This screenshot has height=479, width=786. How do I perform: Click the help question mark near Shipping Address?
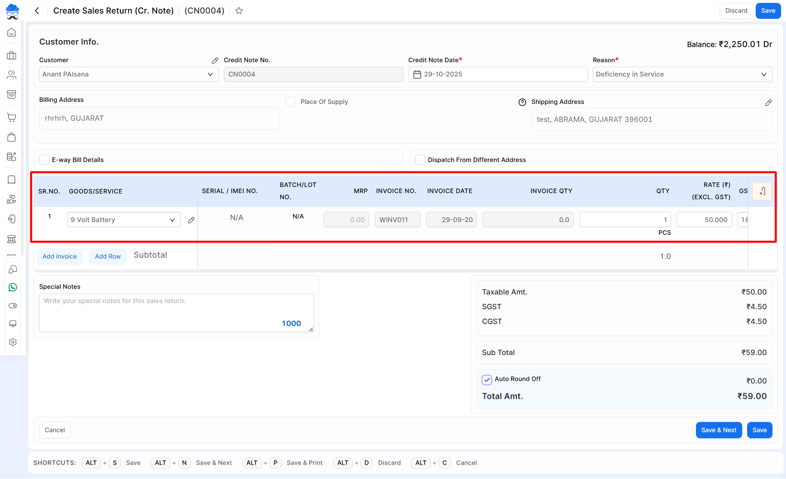pyautogui.click(x=522, y=102)
